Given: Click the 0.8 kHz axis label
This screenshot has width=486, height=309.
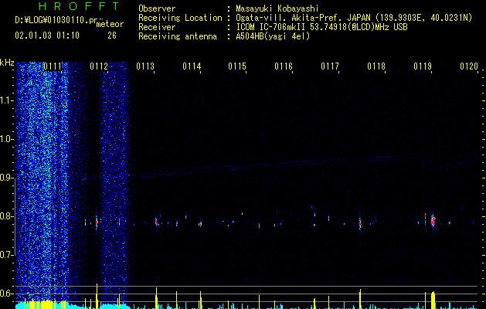Looking at the screenshot, I should [6, 216].
